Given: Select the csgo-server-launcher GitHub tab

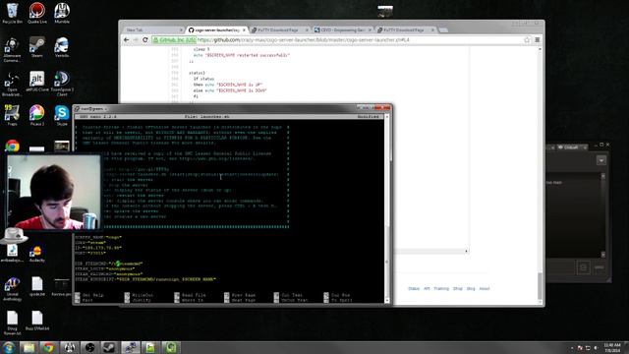Looking at the screenshot, I should (x=216, y=30).
